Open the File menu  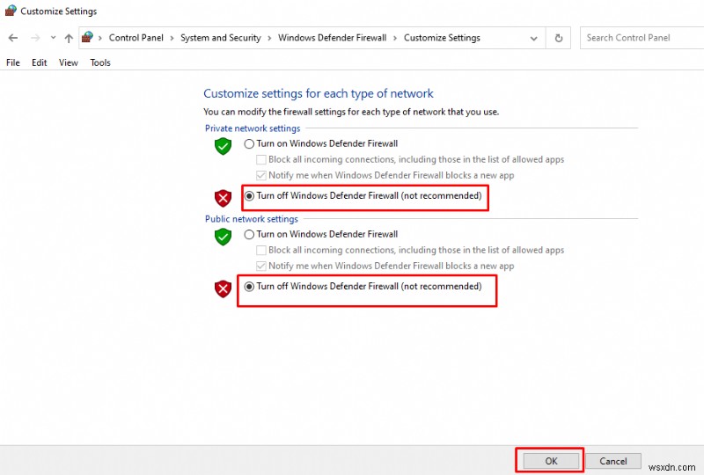tap(13, 62)
